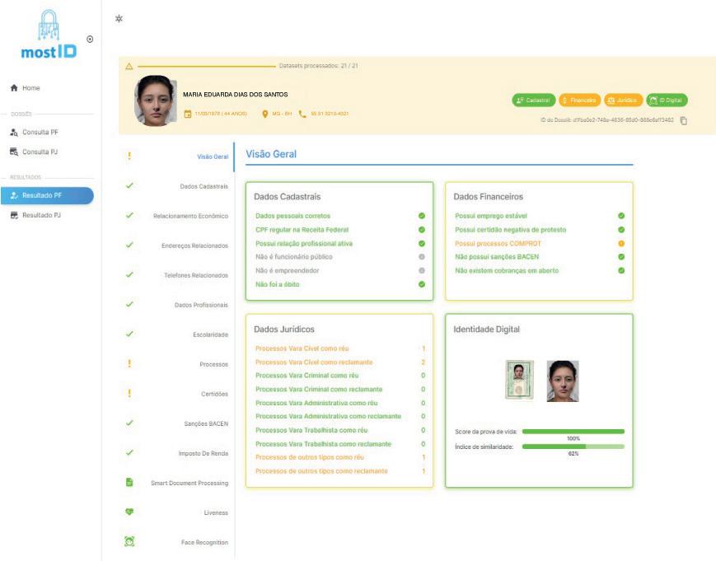Screen dimensions: 716x561
Task: Open Consulta PJ
Action: point(40,152)
